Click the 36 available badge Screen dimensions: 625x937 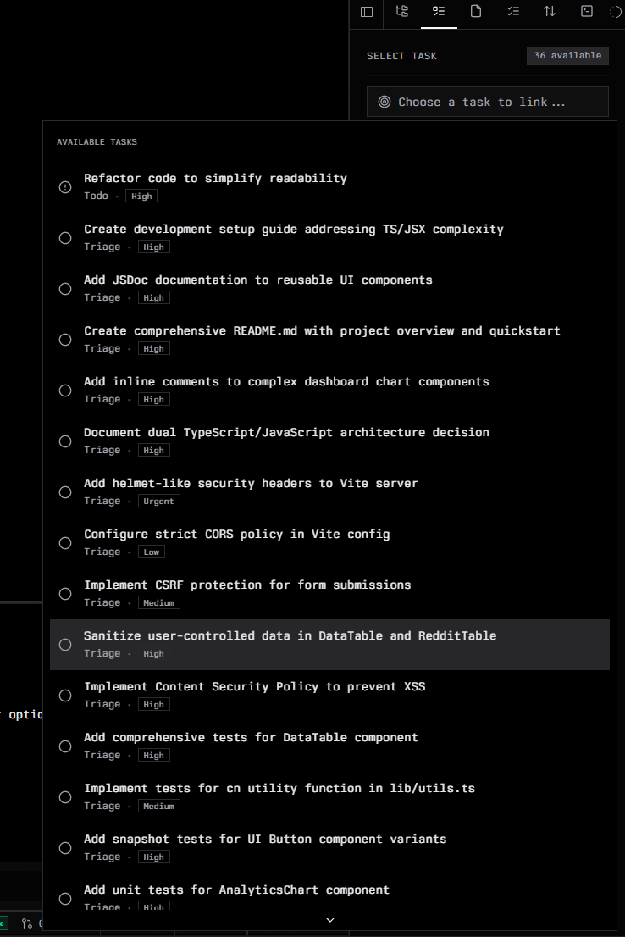[x=567, y=55]
